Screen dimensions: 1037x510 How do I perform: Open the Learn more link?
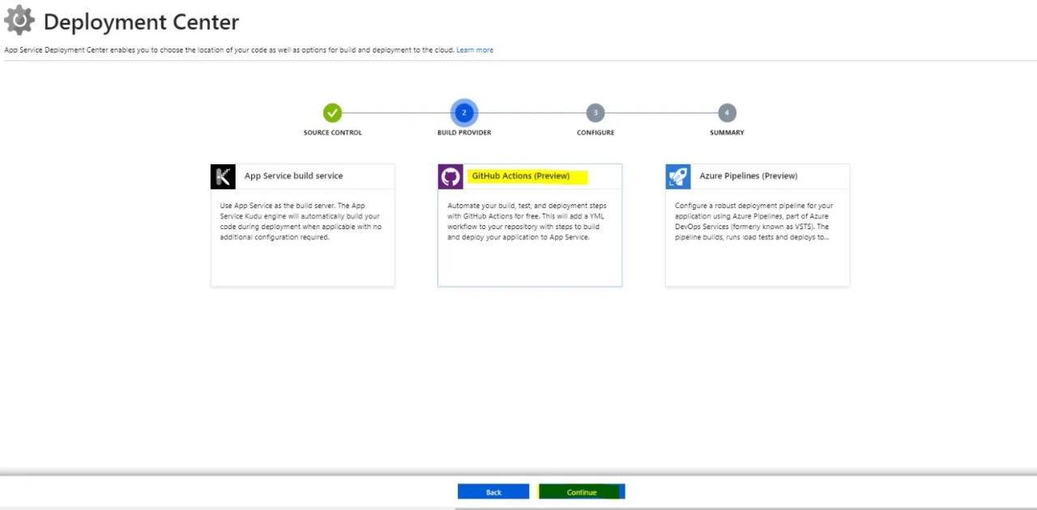(475, 50)
